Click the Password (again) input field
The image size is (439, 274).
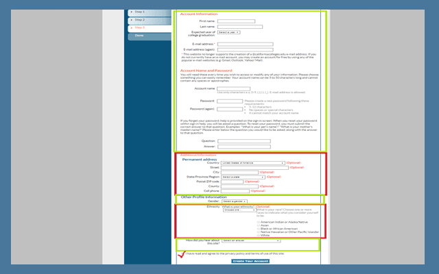click(230, 109)
